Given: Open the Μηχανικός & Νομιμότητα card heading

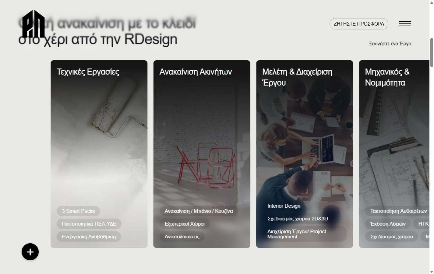Looking at the screenshot, I should [387, 77].
